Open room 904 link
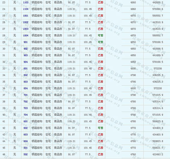 pos(25,62)
